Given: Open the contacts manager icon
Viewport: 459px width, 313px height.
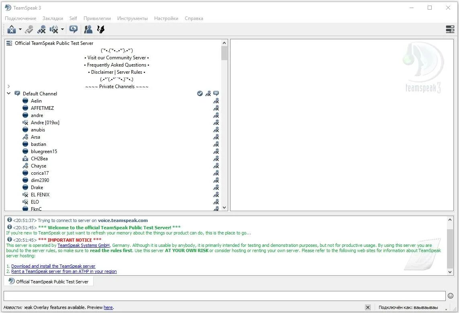Looking at the screenshot, I should (88, 29).
